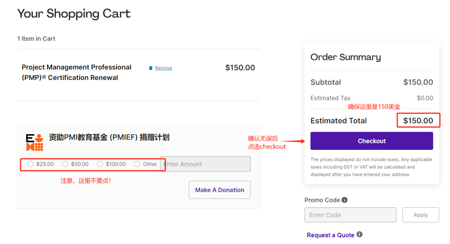Click info icon beside Request a Quote
This screenshot has width=450, height=244.
(x=360, y=234)
